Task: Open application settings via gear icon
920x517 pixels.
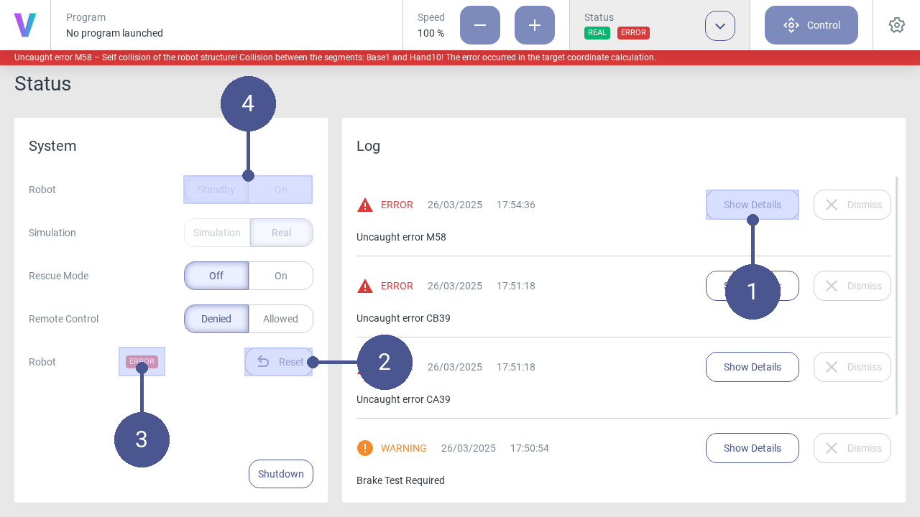Action: point(896,24)
